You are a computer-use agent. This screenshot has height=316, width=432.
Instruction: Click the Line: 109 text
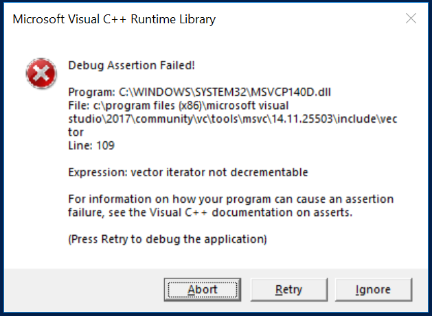93,145
